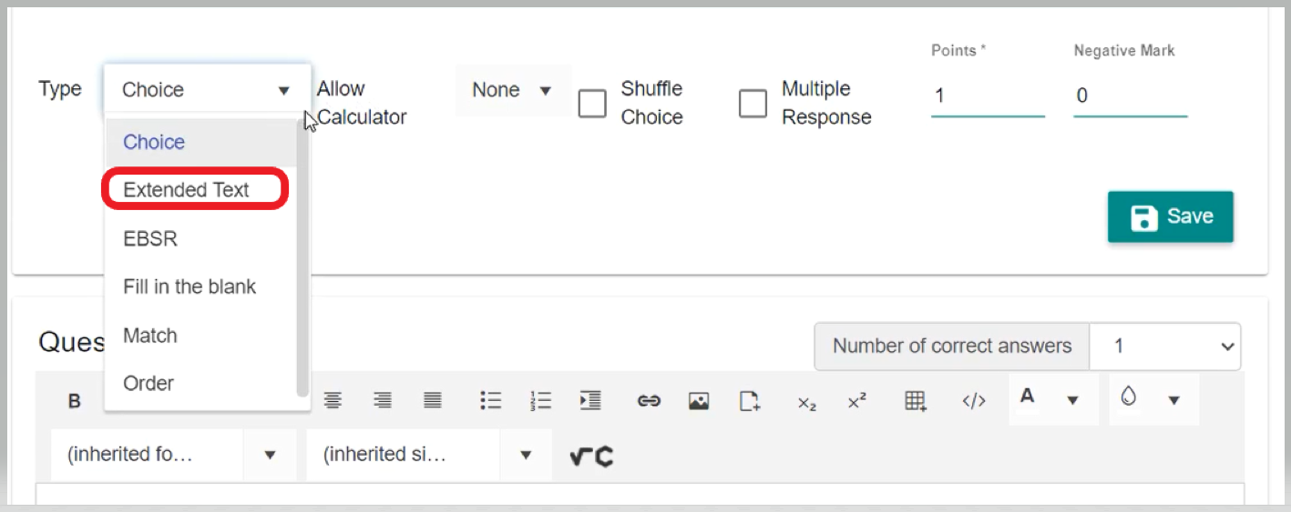Tick the Multiple Response checkbox
1291x512 pixels.
click(753, 104)
